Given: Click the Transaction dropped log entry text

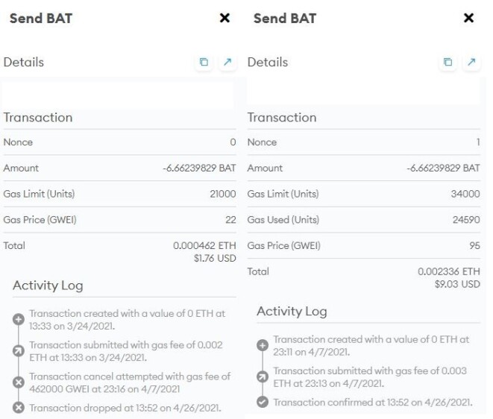Looking at the screenshot, I should (125, 408).
